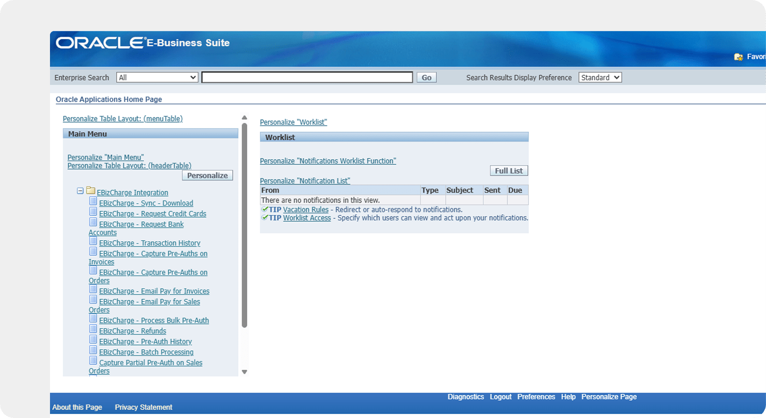Click the Personalize button in Main Menu

pyautogui.click(x=207, y=176)
